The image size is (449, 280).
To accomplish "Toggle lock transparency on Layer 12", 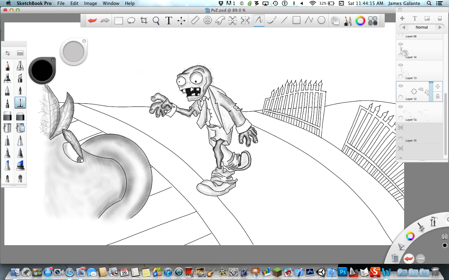I will (x=438, y=96).
